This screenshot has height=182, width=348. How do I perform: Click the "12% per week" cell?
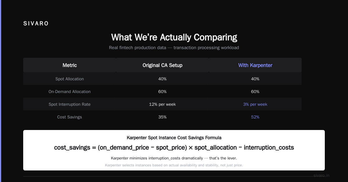162,104
